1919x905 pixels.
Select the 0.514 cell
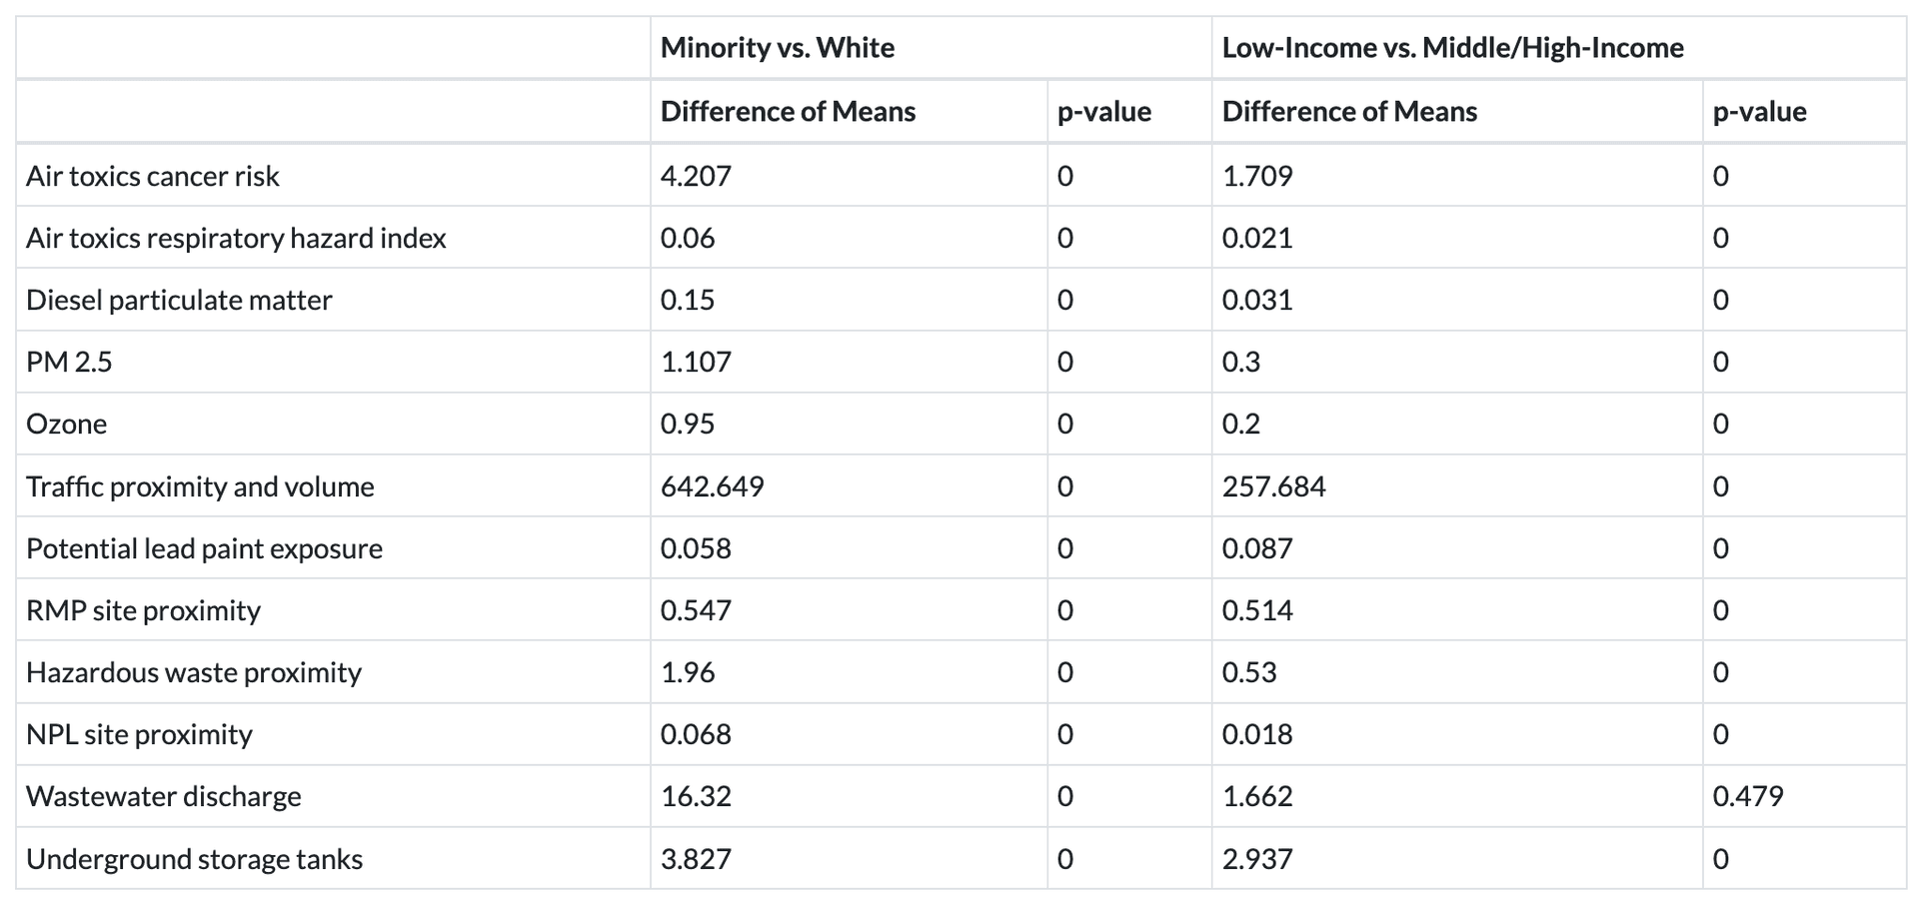(x=1257, y=610)
